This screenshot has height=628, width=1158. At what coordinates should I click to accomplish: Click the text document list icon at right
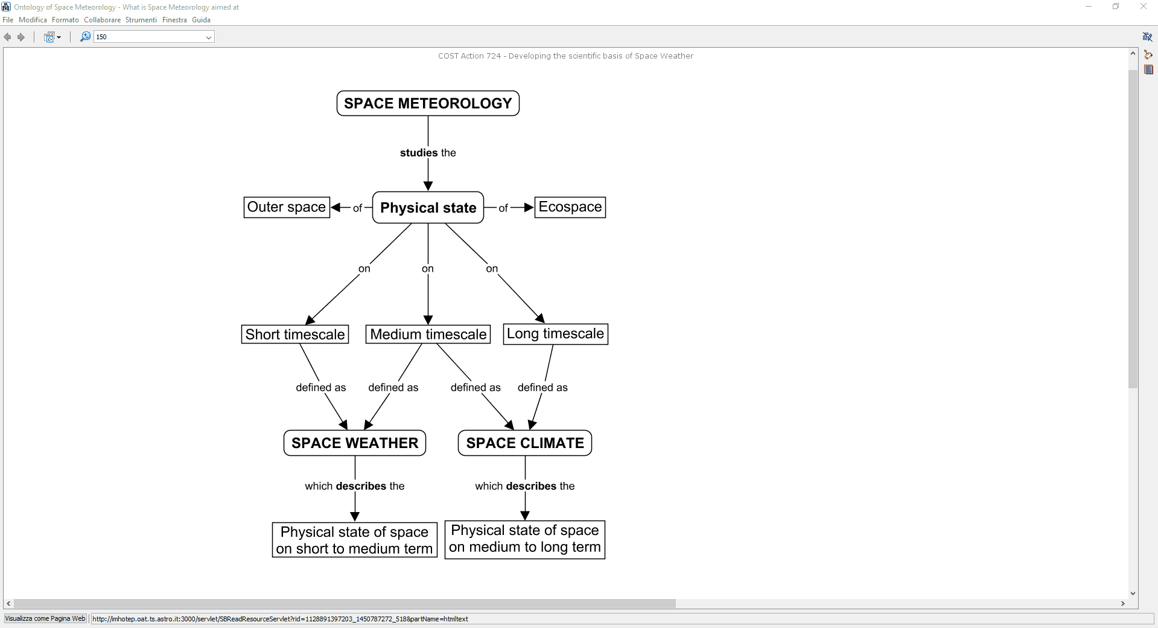click(x=1148, y=70)
